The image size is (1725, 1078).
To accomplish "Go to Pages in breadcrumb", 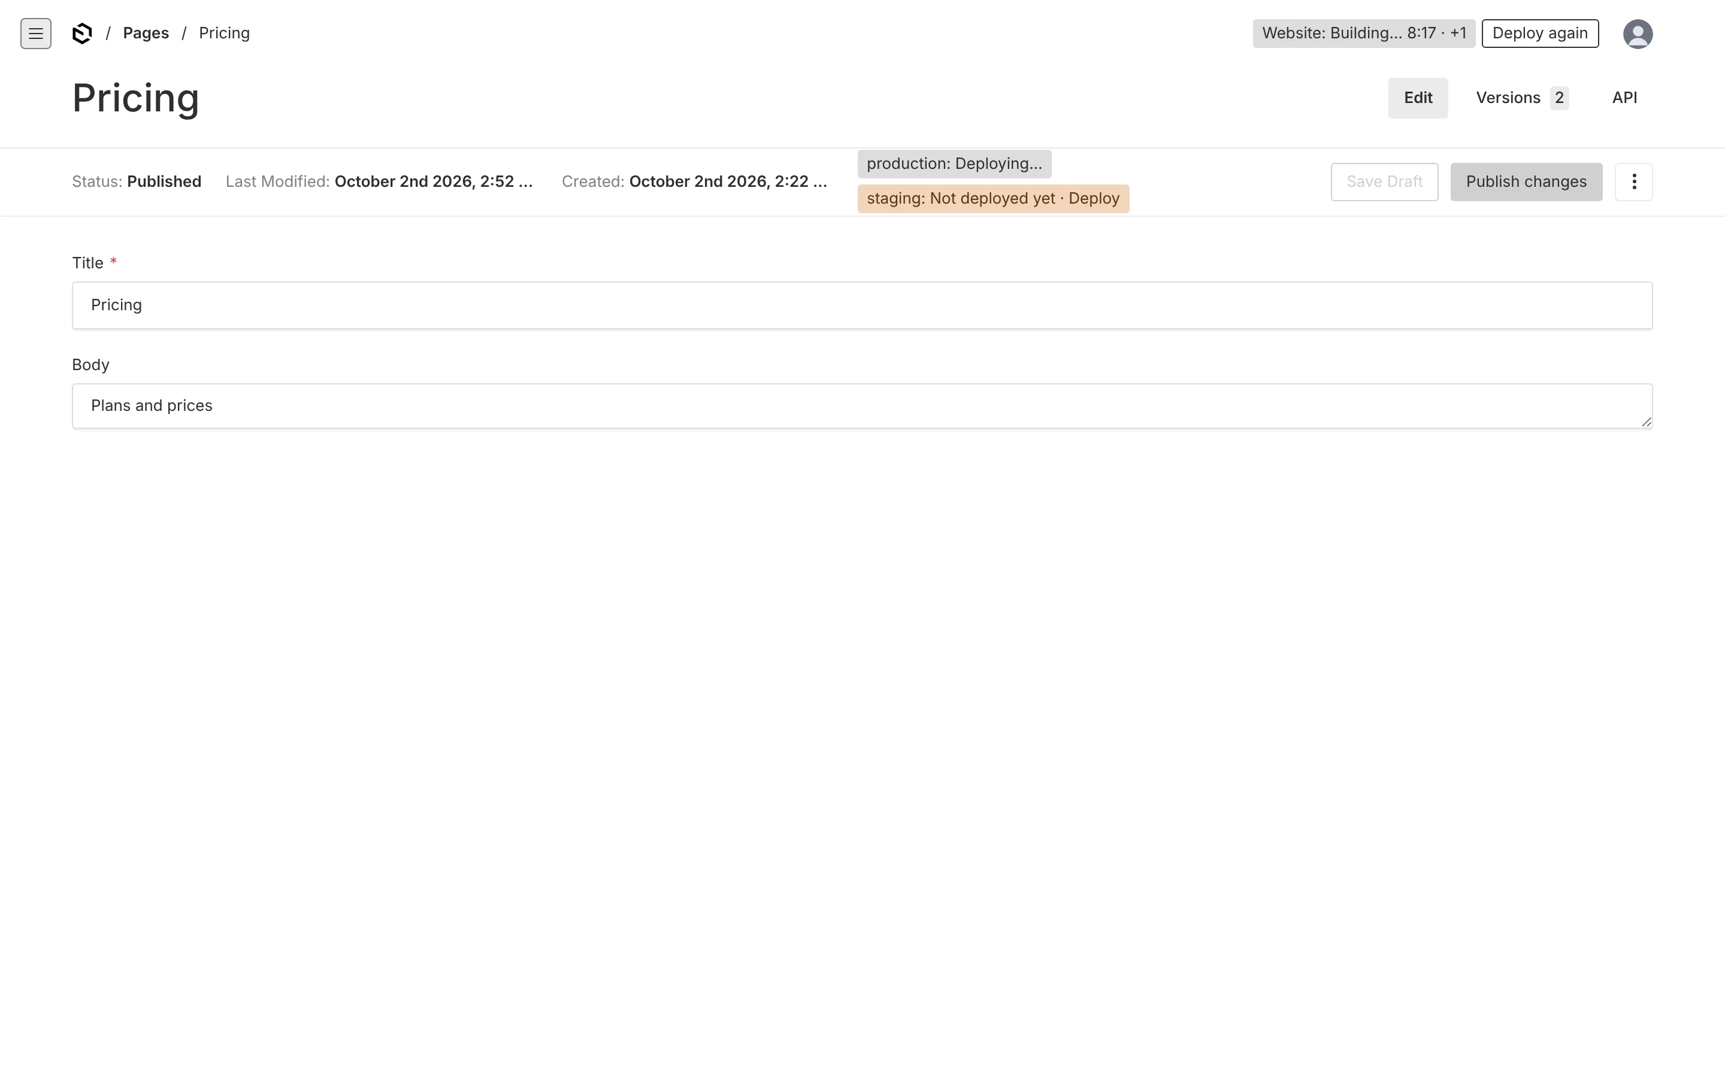I will click(146, 34).
